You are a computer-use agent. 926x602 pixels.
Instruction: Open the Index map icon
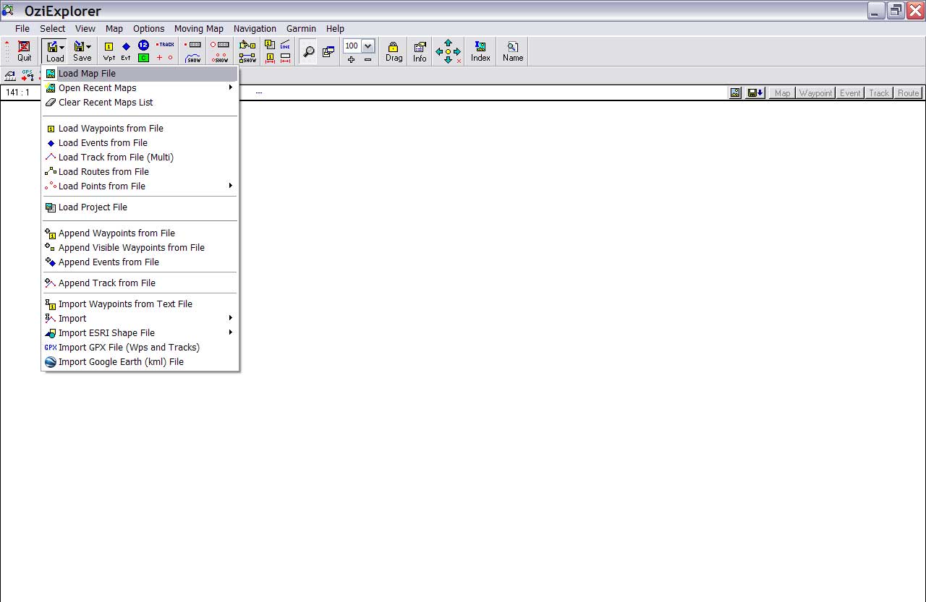coord(480,51)
